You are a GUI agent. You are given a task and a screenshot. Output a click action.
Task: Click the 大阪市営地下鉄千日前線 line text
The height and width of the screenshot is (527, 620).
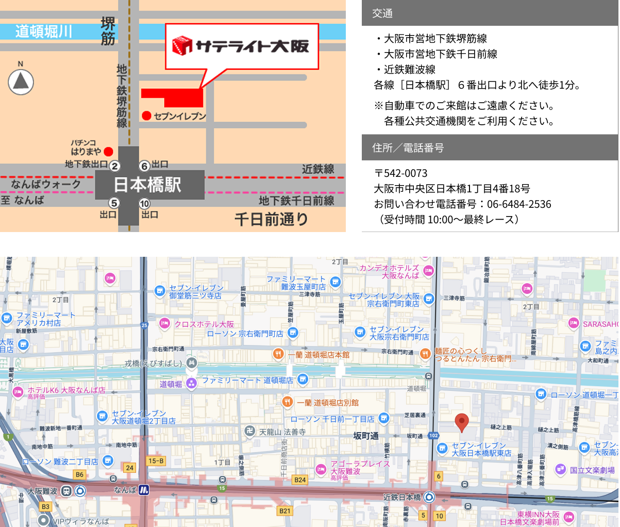point(441,54)
